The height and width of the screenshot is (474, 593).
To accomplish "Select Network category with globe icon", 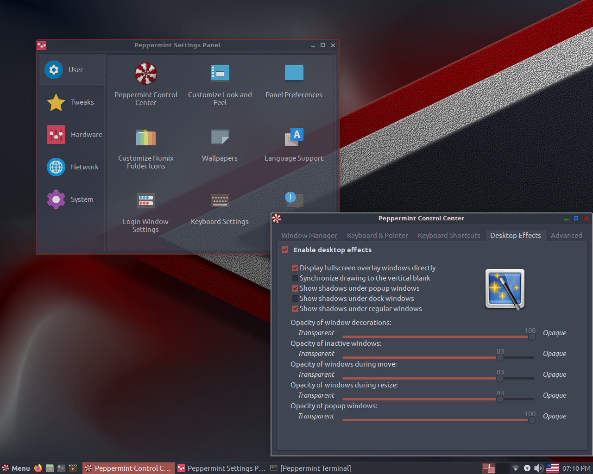I will point(72,167).
